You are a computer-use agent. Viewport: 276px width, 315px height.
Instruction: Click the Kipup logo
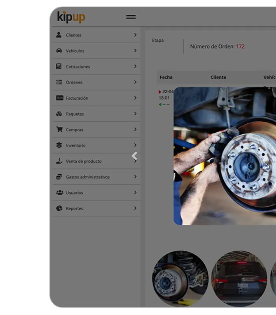[71, 17]
